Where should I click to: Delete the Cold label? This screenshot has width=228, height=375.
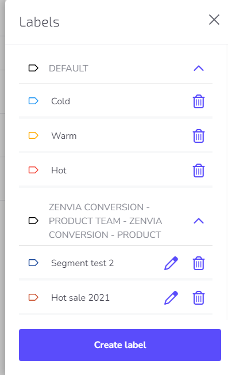tap(199, 101)
